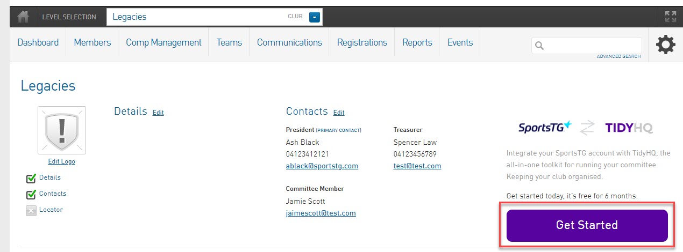Open the Edit Logo link

point(61,161)
